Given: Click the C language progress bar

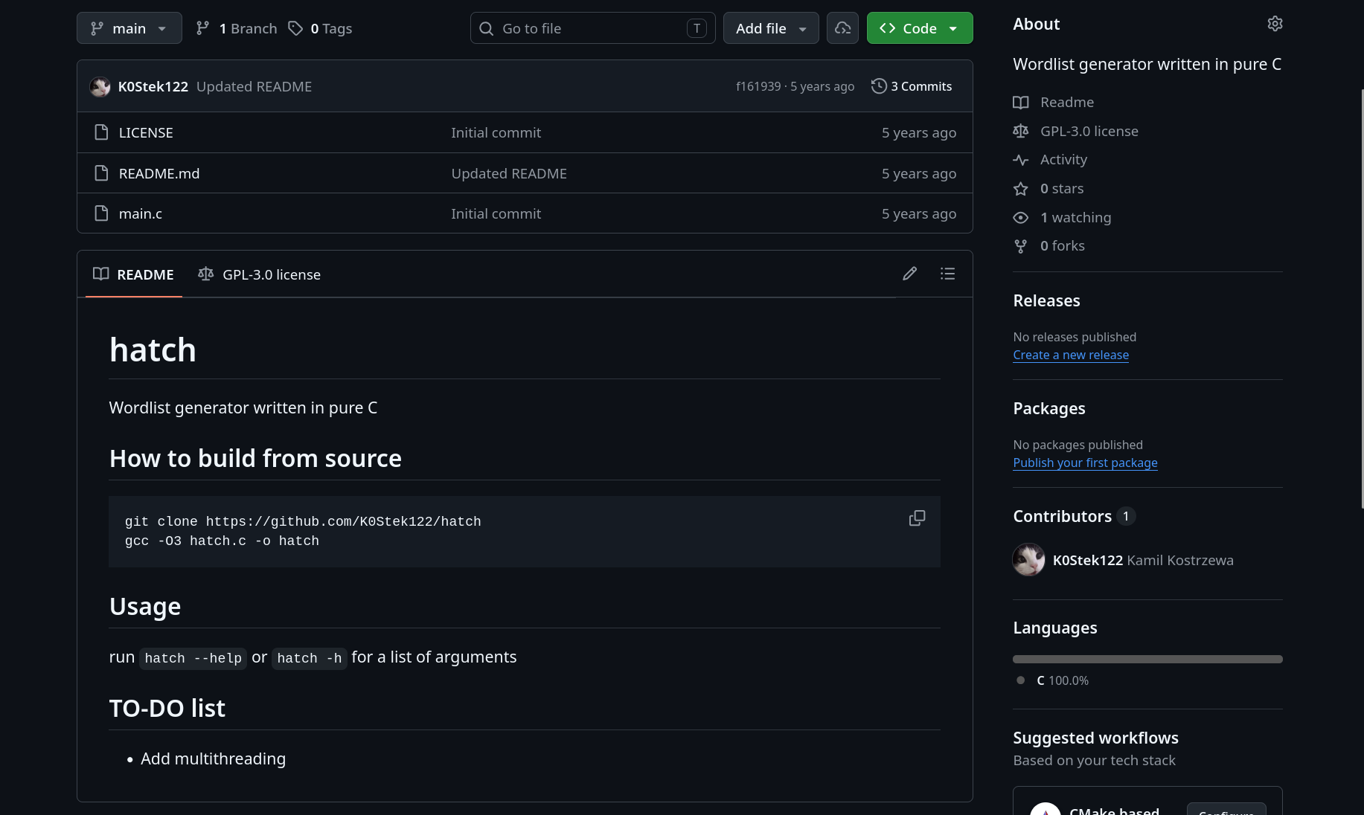Looking at the screenshot, I should [x=1147, y=659].
